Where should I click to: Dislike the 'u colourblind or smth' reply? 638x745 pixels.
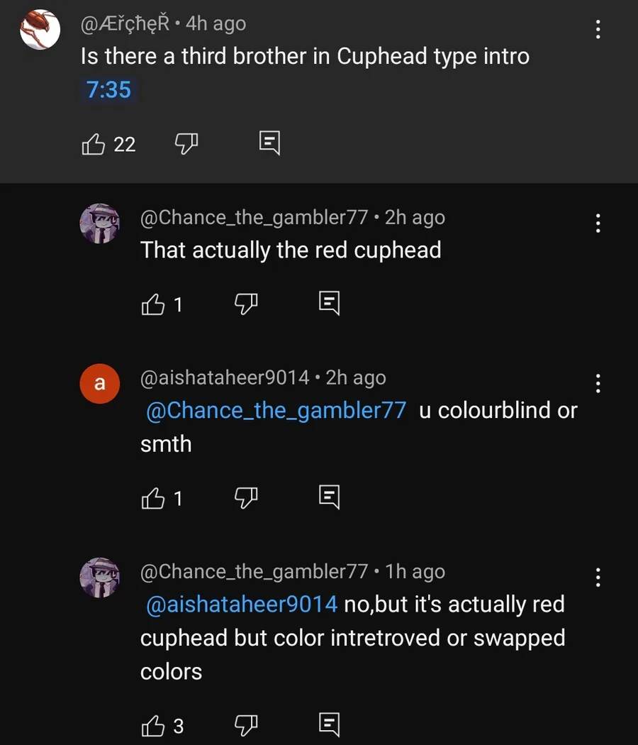tap(246, 497)
